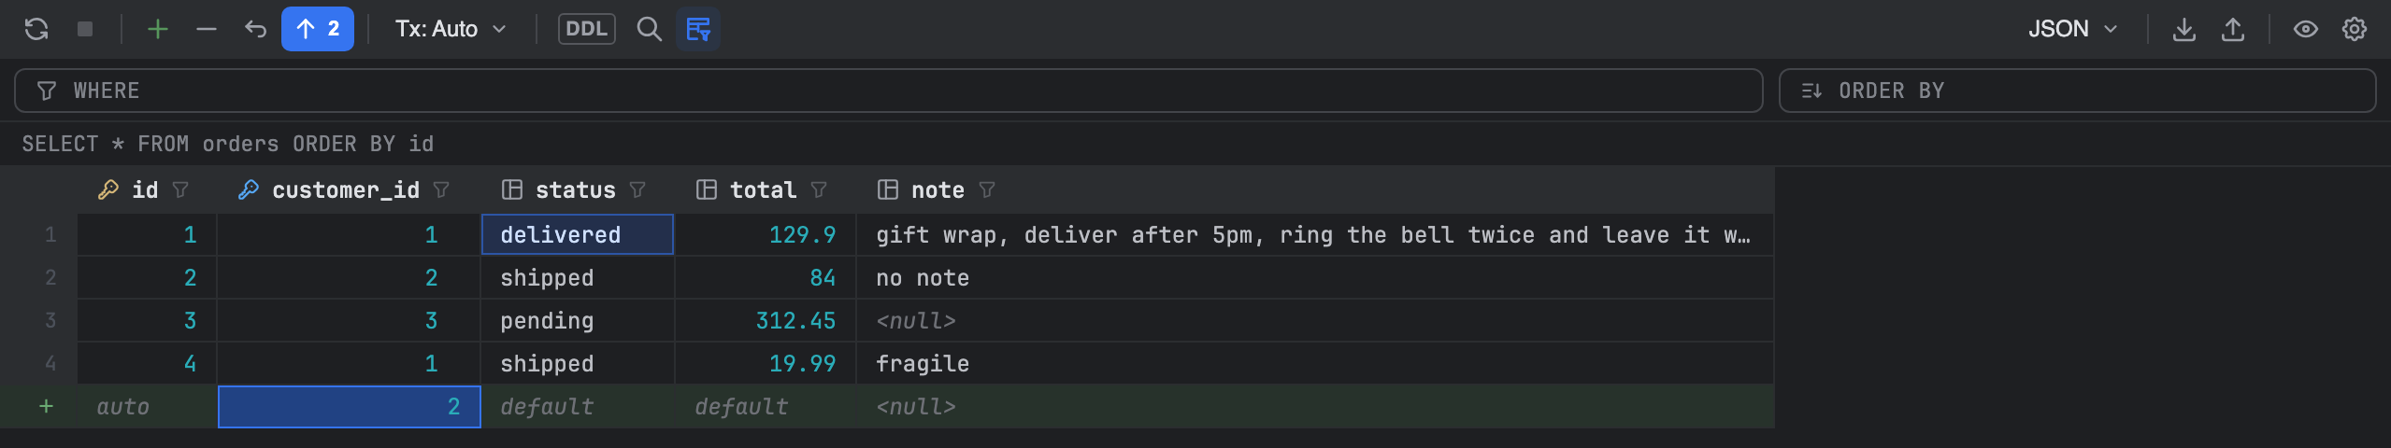Toggle the row filter panel icon
Image resolution: width=2391 pixels, height=448 pixels.
coord(698,29)
